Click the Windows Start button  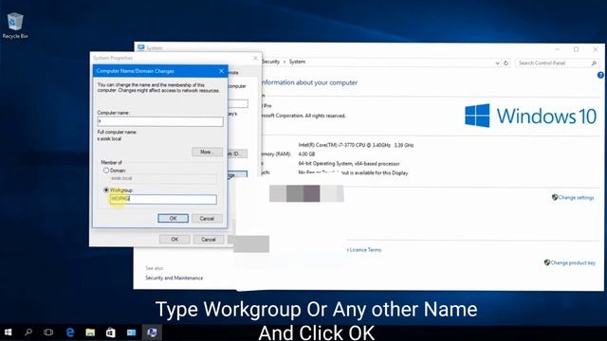(8, 332)
